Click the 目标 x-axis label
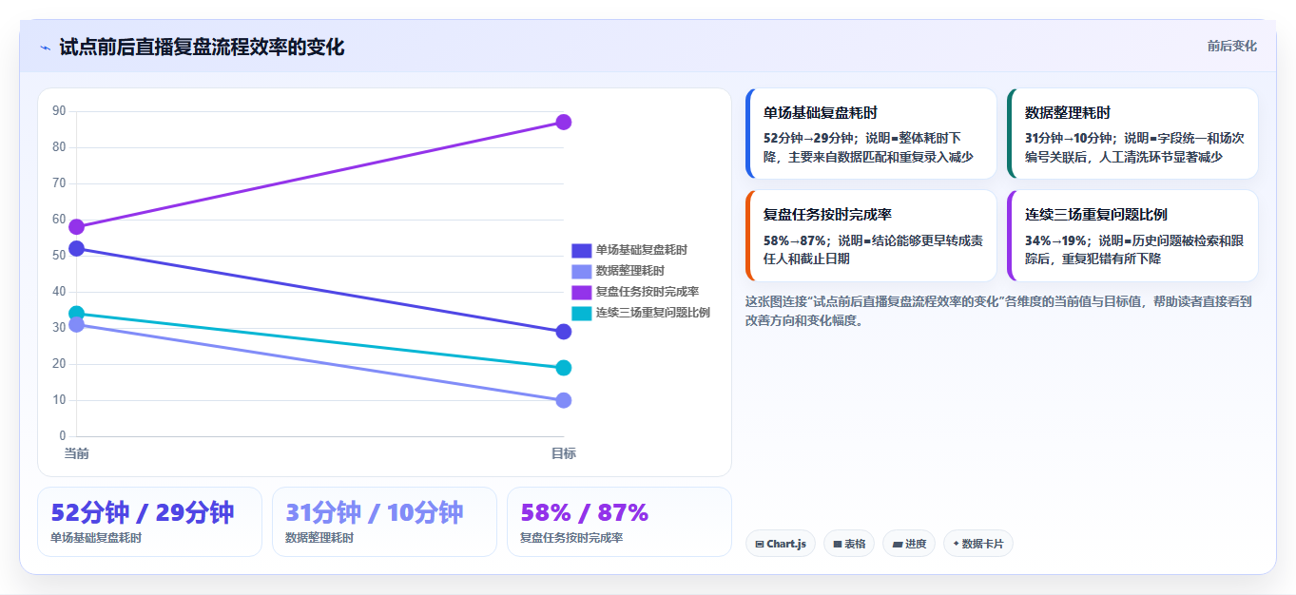1296x595 pixels. click(x=564, y=453)
